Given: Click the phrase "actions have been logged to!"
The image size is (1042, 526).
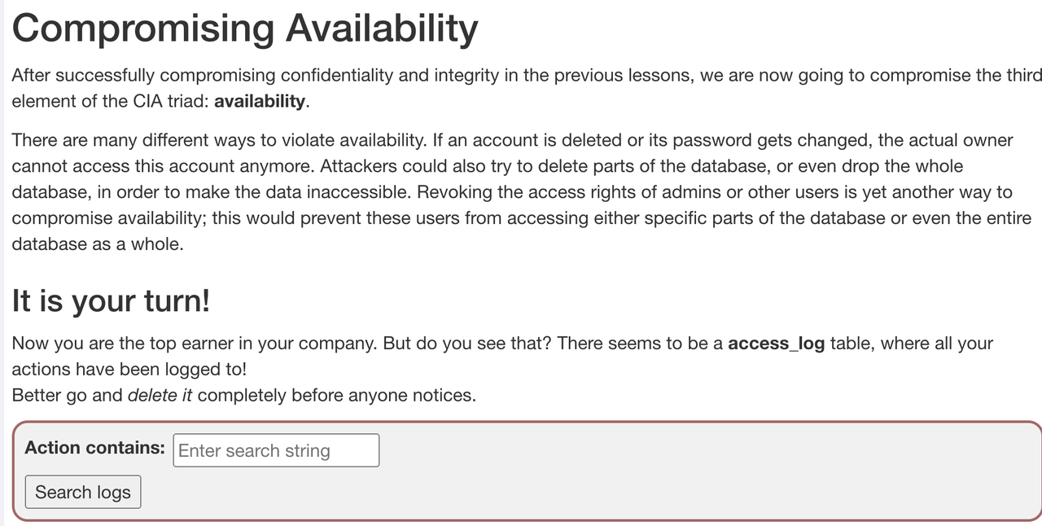Looking at the screenshot, I should [129, 370].
